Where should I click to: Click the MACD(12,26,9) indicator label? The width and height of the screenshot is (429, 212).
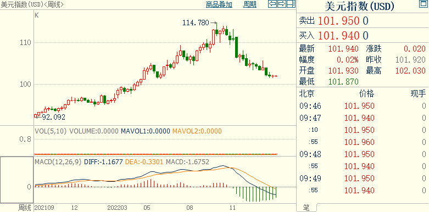(x=58, y=162)
